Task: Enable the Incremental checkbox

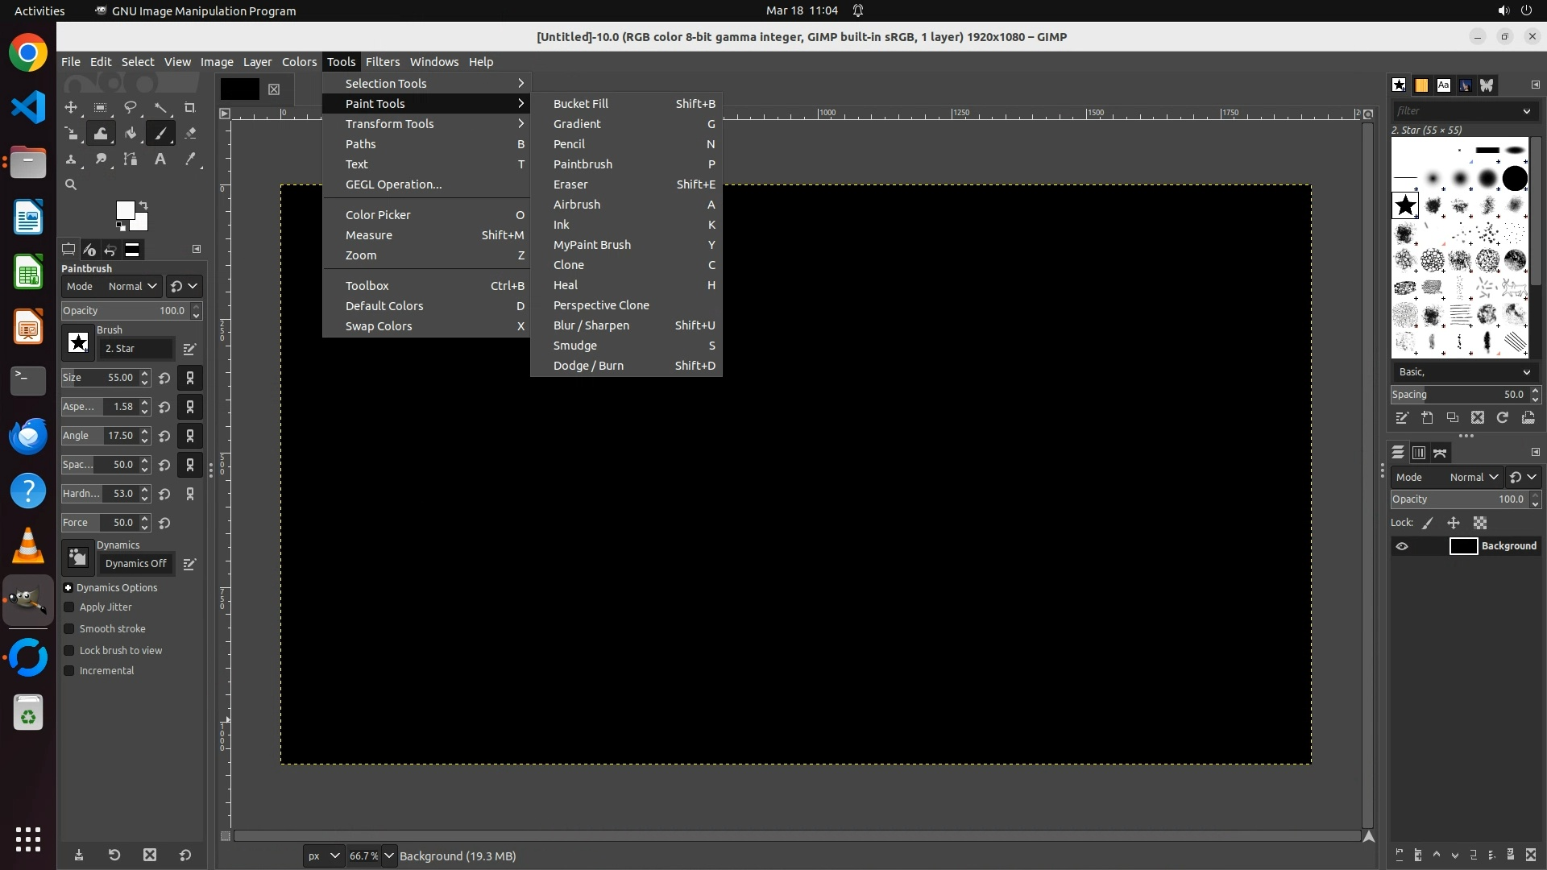Action: click(x=69, y=671)
